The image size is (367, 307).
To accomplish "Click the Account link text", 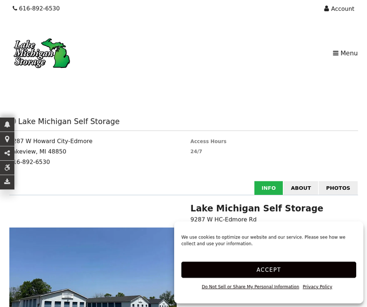I will click(343, 9).
